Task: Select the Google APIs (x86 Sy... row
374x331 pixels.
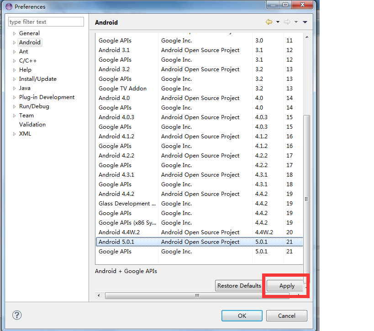Action: [199, 223]
